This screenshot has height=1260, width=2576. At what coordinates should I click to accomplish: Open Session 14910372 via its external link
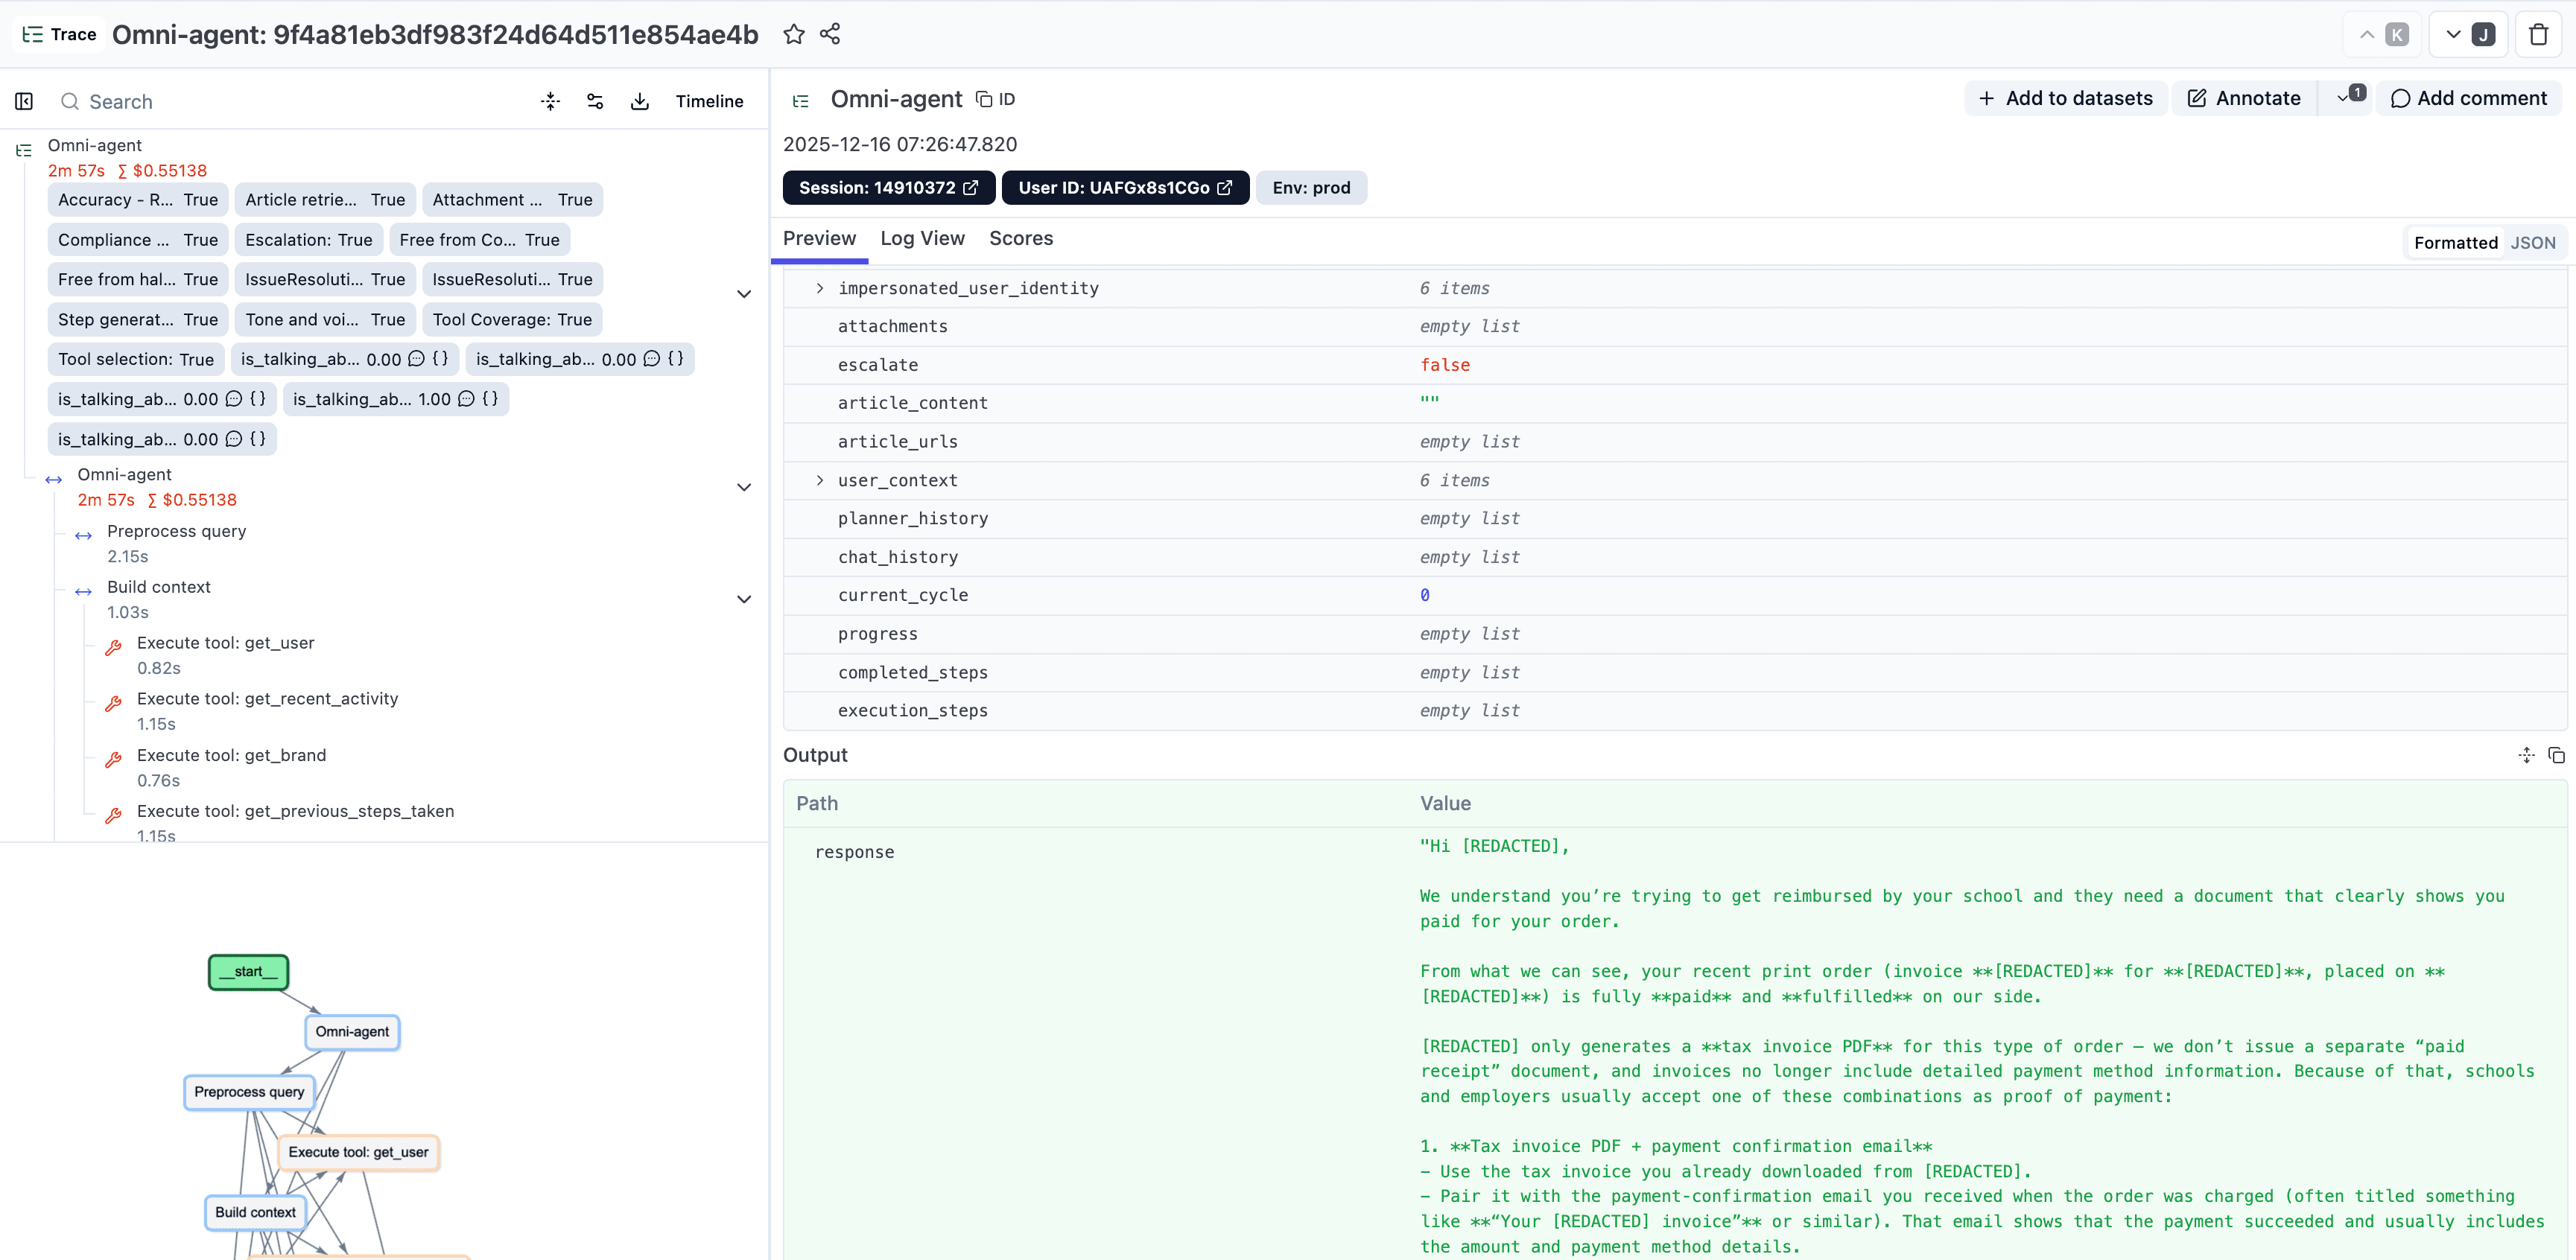[971, 187]
